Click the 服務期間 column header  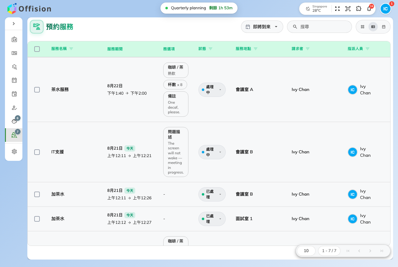click(115, 49)
